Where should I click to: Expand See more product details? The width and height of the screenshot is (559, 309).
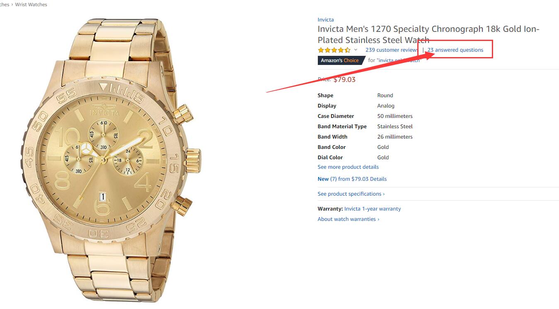click(348, 167)
